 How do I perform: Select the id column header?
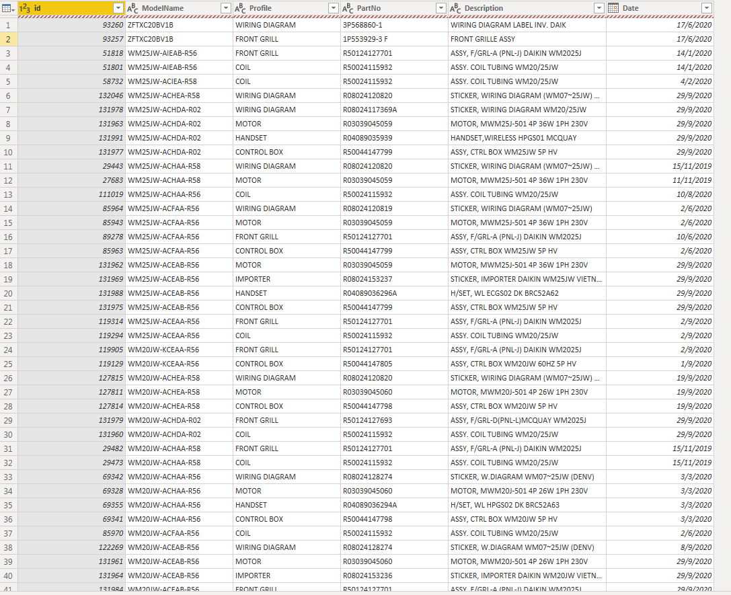point(71,8)
